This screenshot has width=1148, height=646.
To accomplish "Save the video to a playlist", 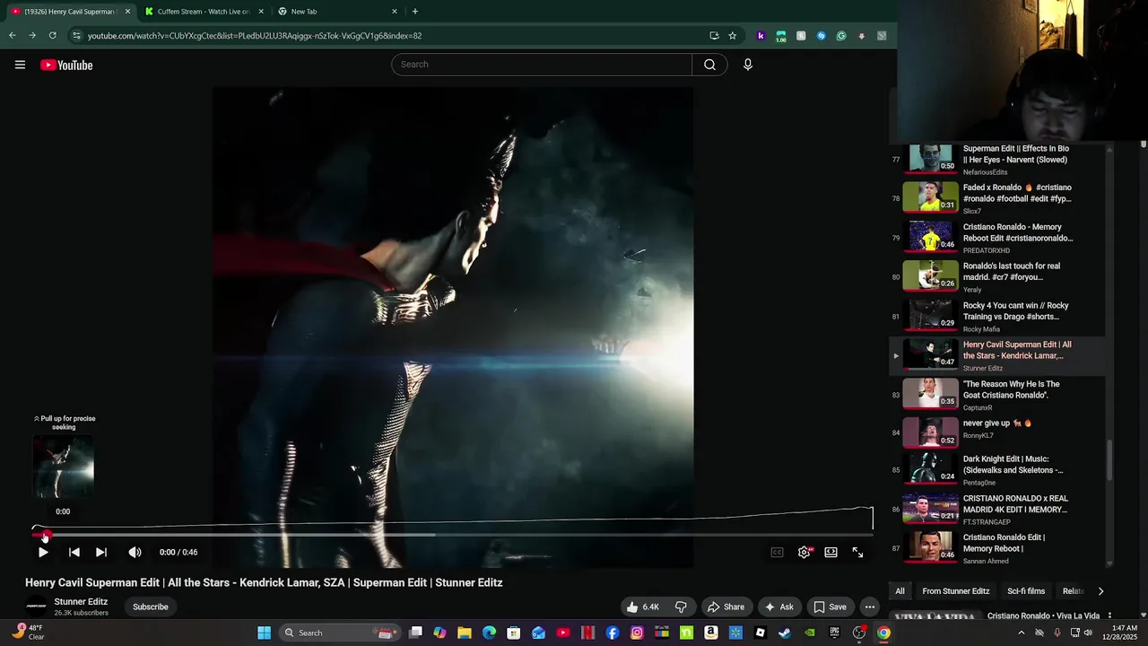I will click(830, 607).
